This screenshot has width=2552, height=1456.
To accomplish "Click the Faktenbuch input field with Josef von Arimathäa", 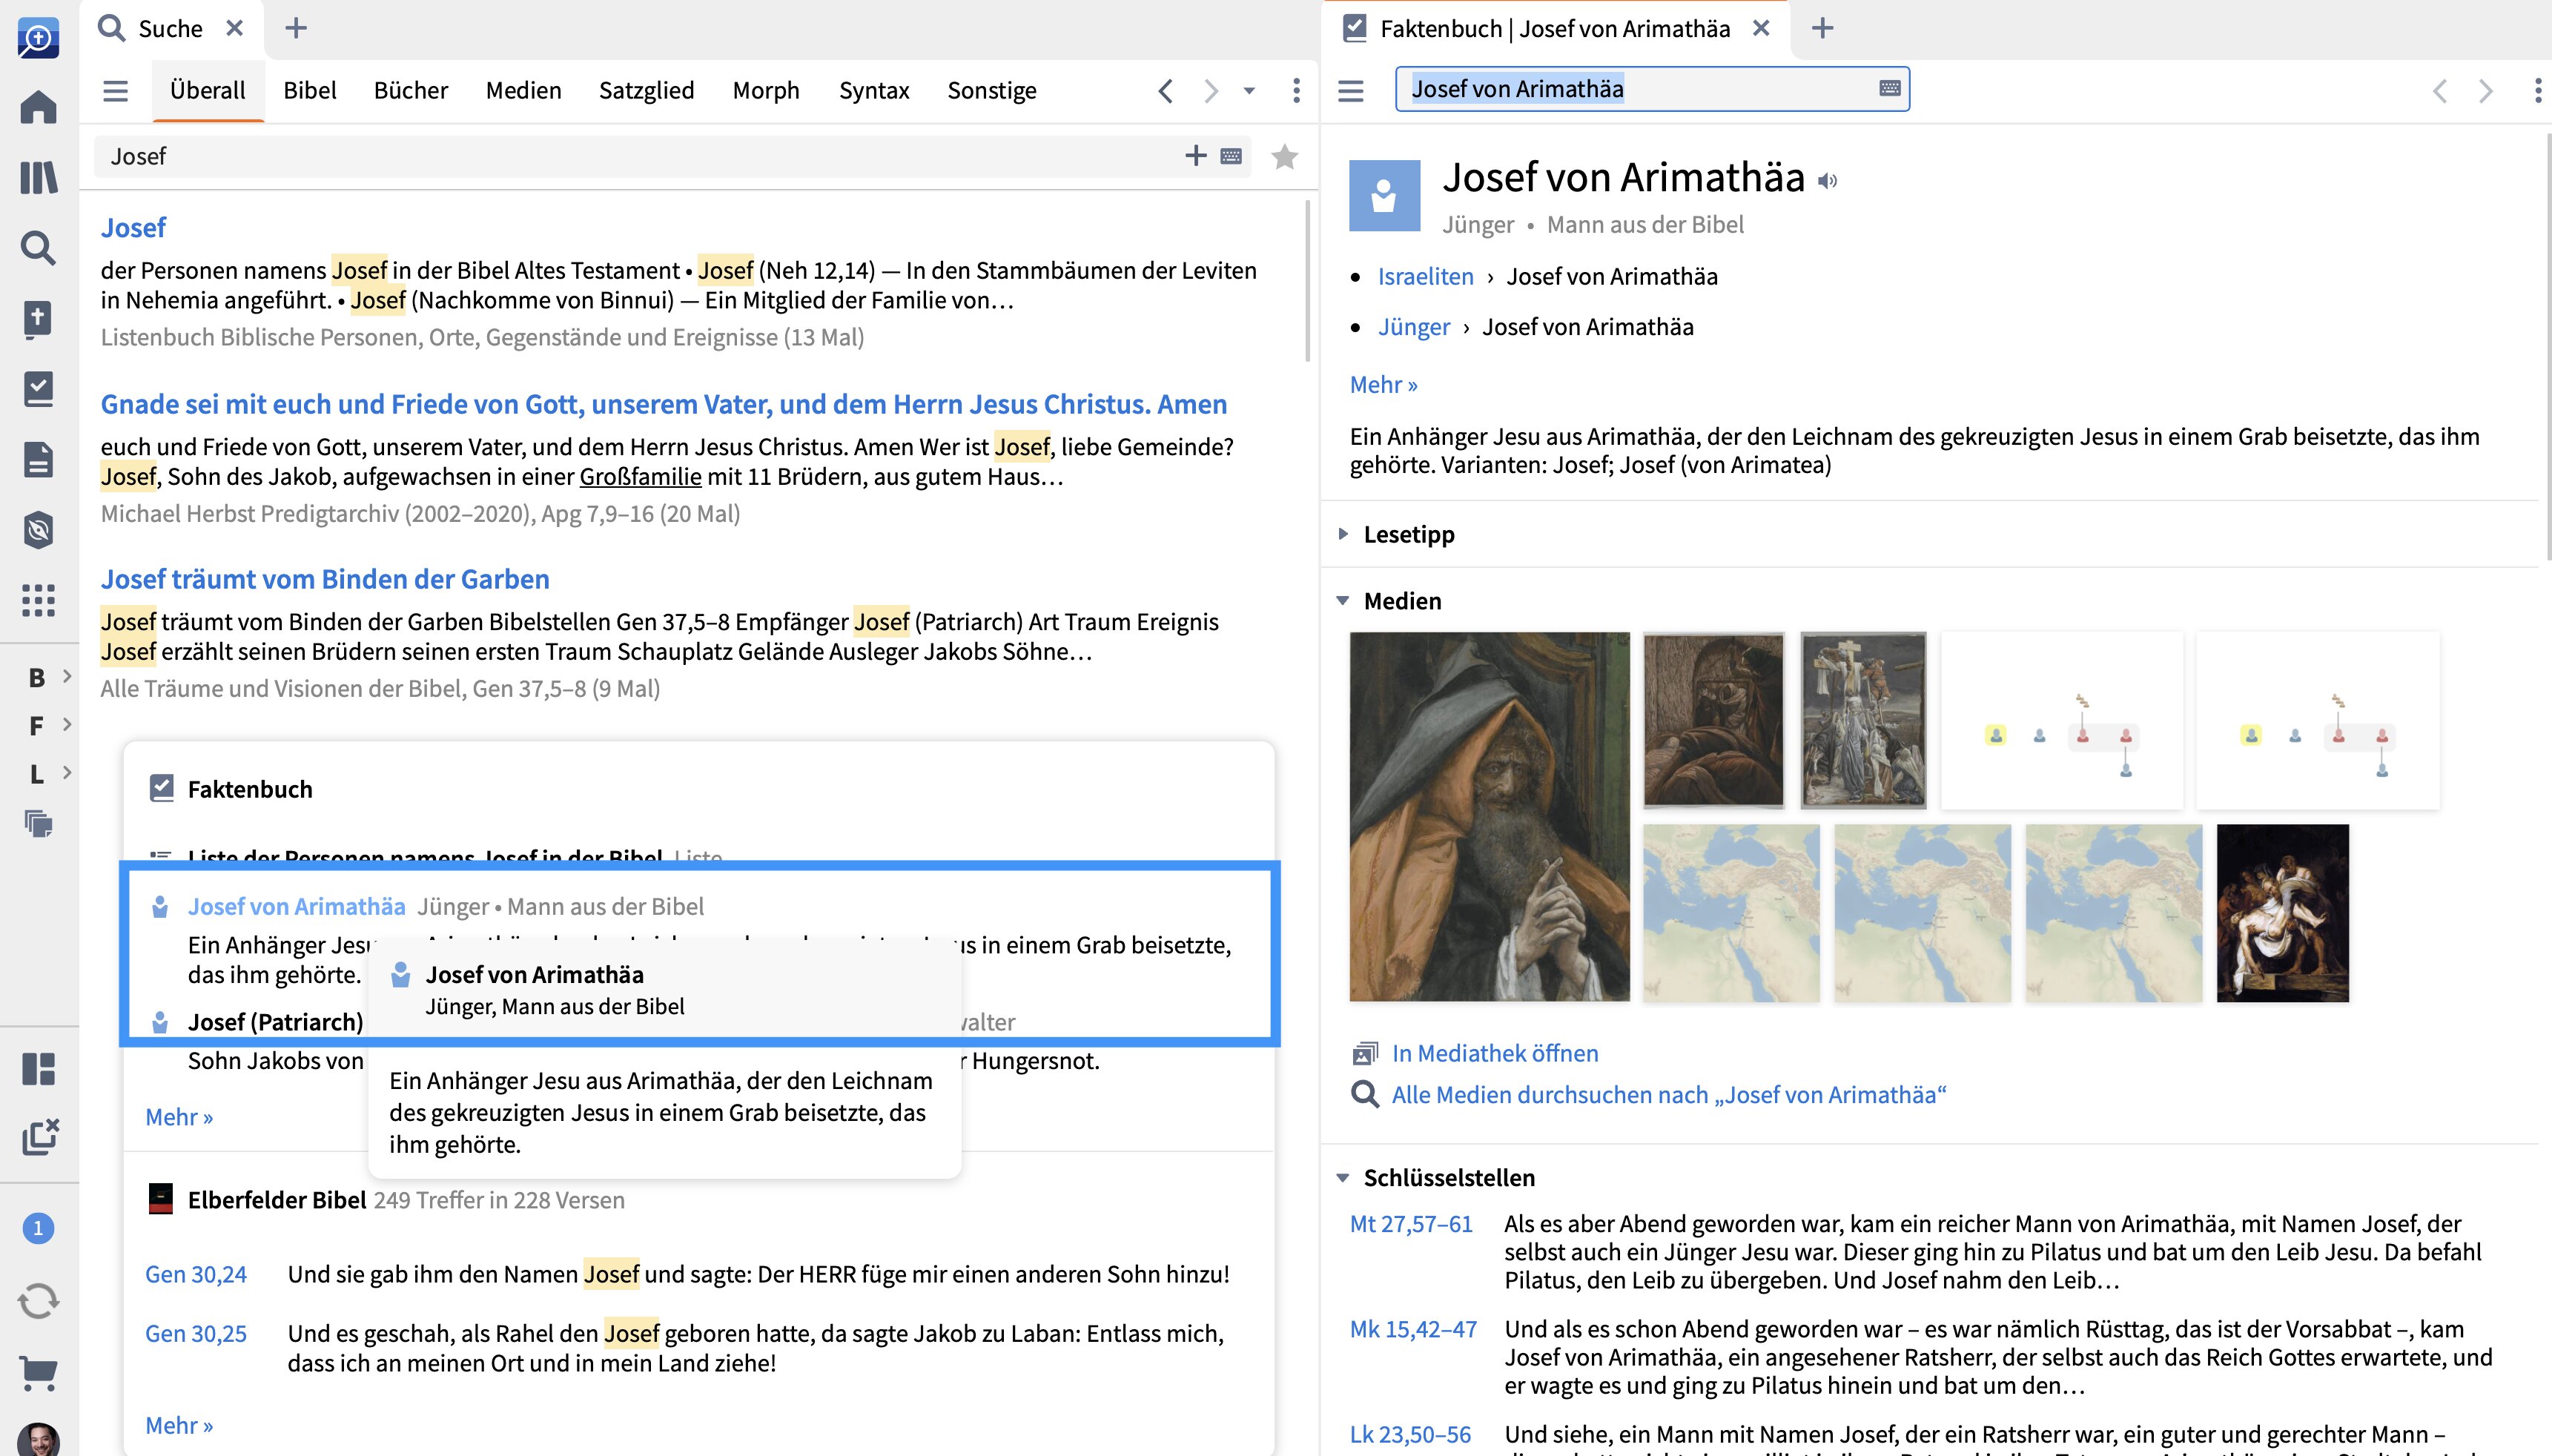I will [x=1652, y=89].
